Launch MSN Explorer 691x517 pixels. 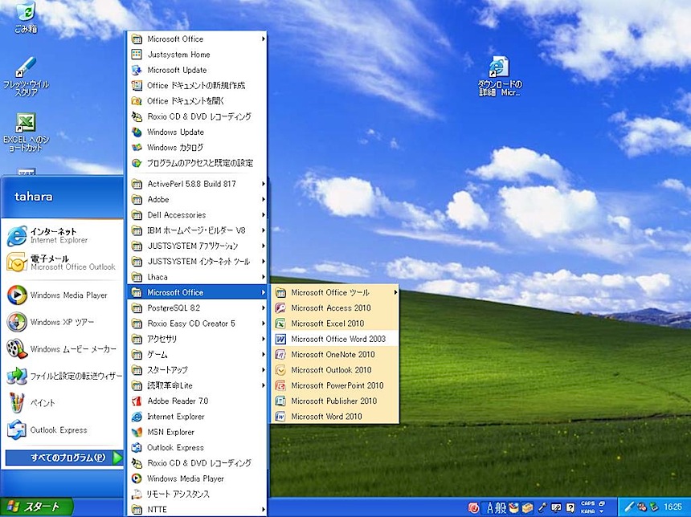pos(197,432)
